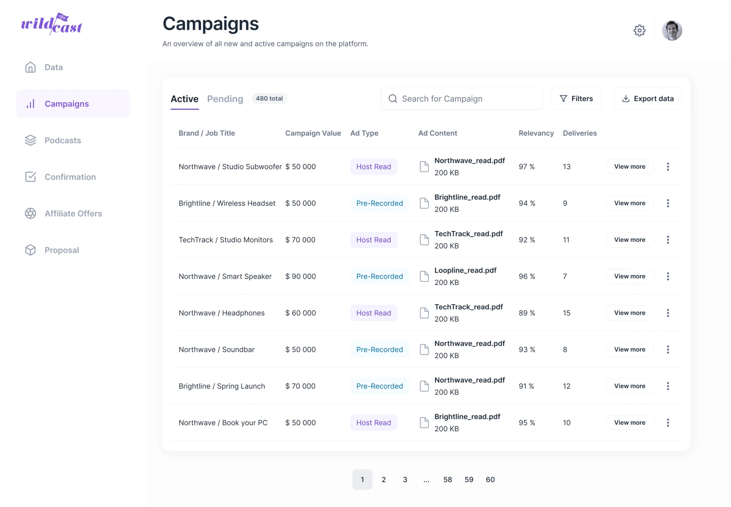Switch to the Pending tab
This screenshot has height=507, width=731.
pyautogui.click(x=225, y=99)
